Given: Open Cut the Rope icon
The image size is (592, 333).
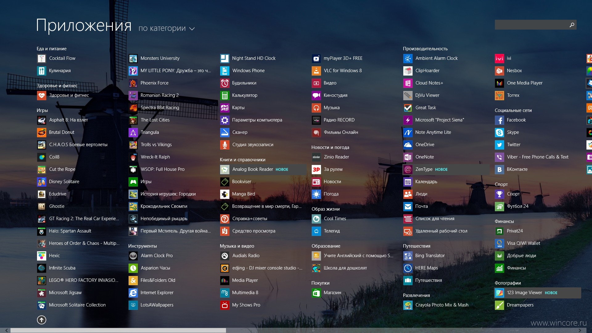Looking at the screenshot, I should coord(42,169).
